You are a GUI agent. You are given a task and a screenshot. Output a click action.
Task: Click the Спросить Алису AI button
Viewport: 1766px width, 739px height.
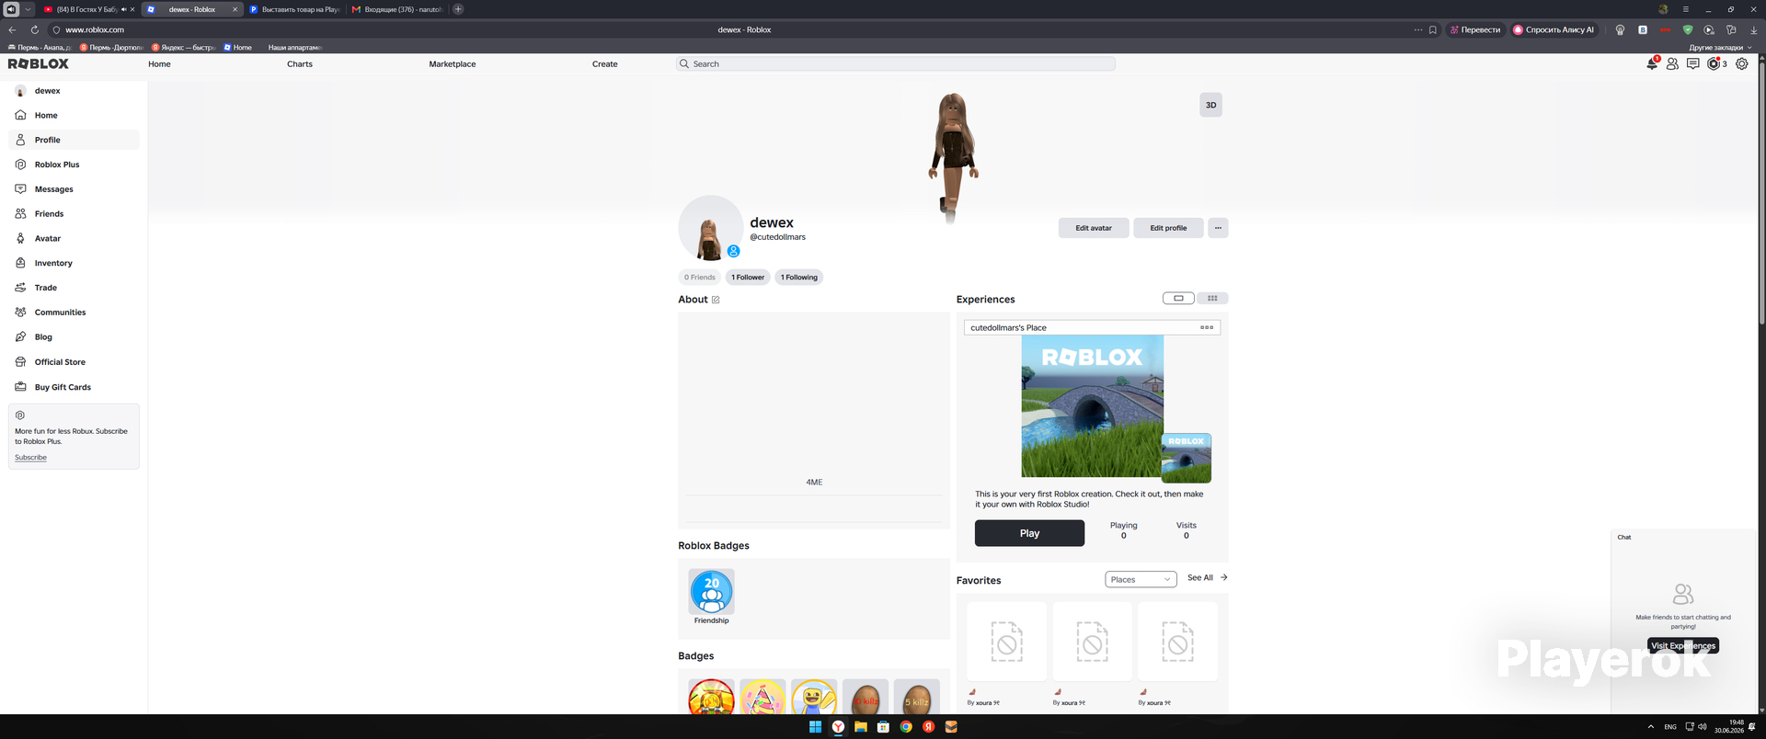point(1554,29)
